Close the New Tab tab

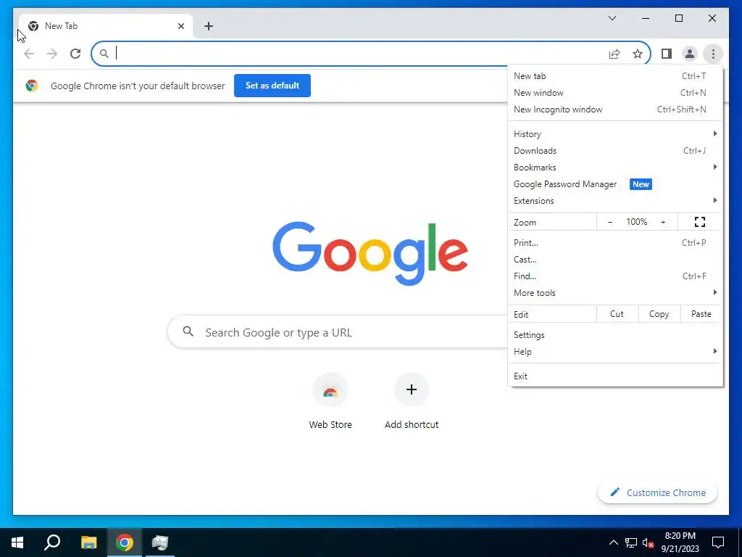tap(180, 26)
